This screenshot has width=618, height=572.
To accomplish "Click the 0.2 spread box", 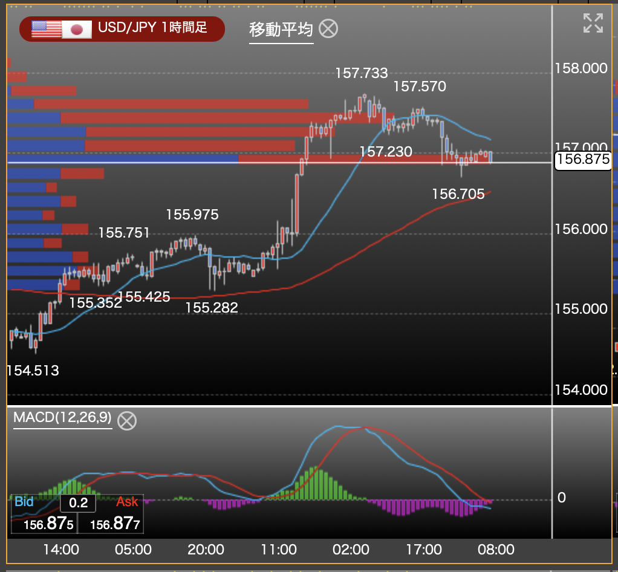I will [x=78, y=503].
